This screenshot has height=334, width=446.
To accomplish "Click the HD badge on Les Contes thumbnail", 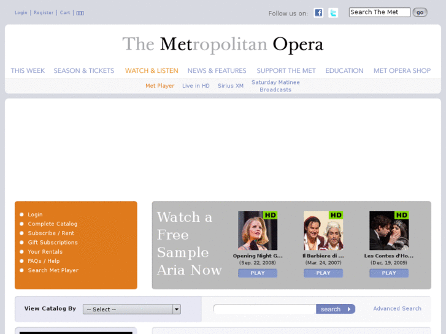I will click(x=402, y=215).
